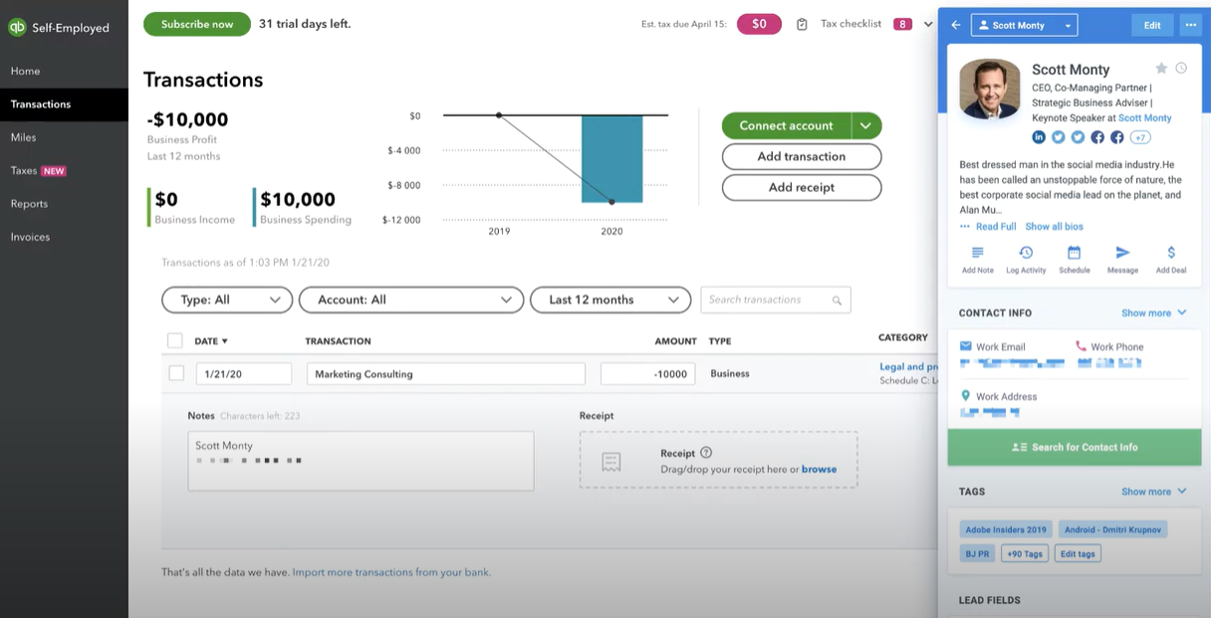Click the Add Note icon
Viewport: 1211px width, 618px height.
(x=977, y=253)
